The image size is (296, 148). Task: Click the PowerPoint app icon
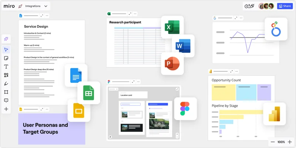(x=172, y=64)
